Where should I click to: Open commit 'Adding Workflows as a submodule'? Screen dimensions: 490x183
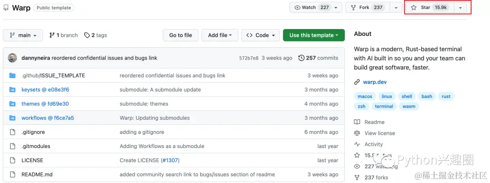[x=162, y=146]
